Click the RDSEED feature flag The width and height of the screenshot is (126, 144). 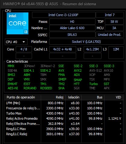coord(46,88)
